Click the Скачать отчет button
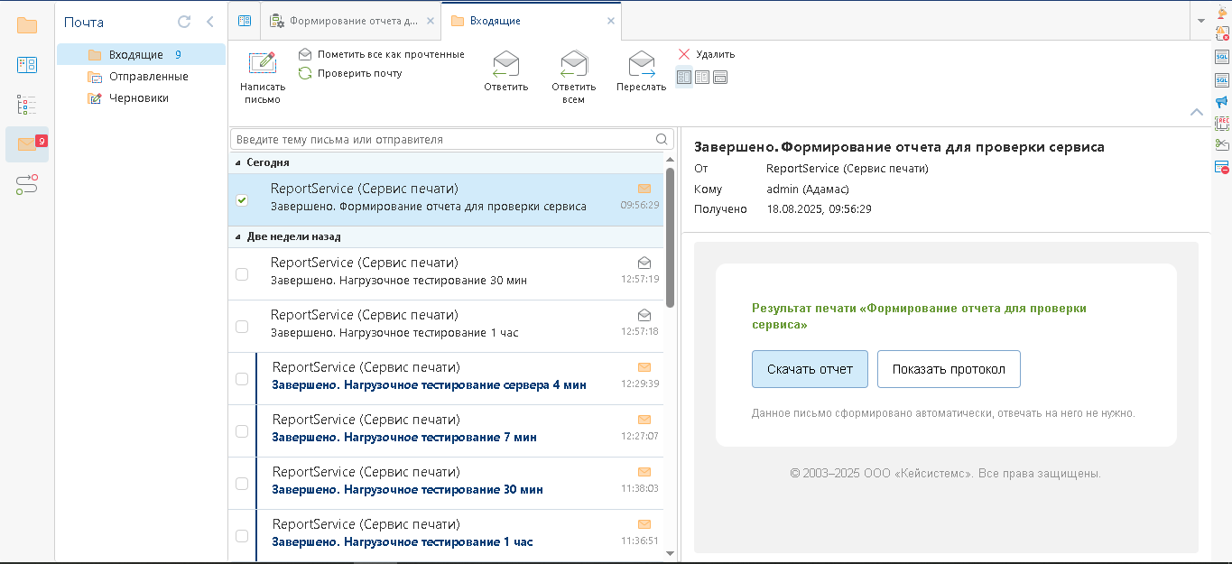Image resolution: width=1232 pixels, height=564 pixels. (x=810, y=369)
